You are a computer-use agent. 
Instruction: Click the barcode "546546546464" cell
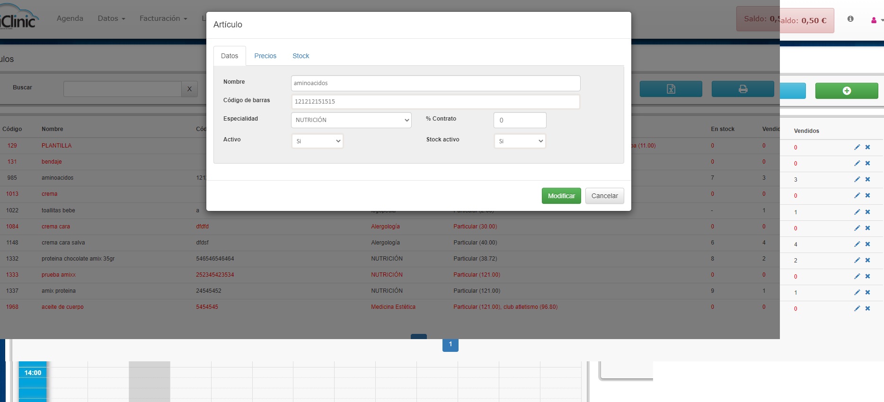pos(215,259)
